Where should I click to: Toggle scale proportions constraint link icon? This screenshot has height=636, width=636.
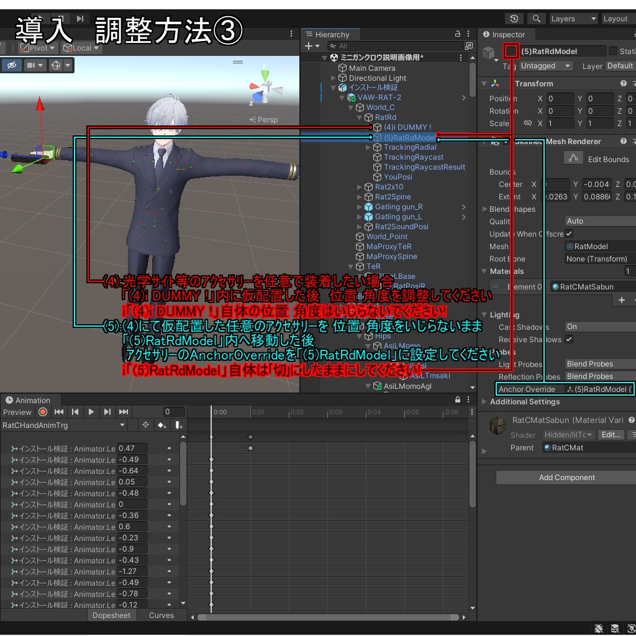[527, 124]
